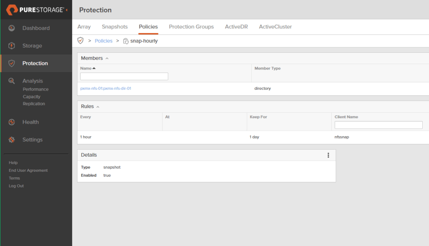The width and height of the screenshot is (429, 246).
Task: Click the Policies breadcrumb link
Action: pos(103,41)
